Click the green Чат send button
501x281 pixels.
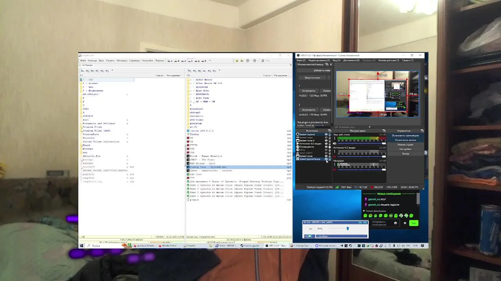point(413,223)
